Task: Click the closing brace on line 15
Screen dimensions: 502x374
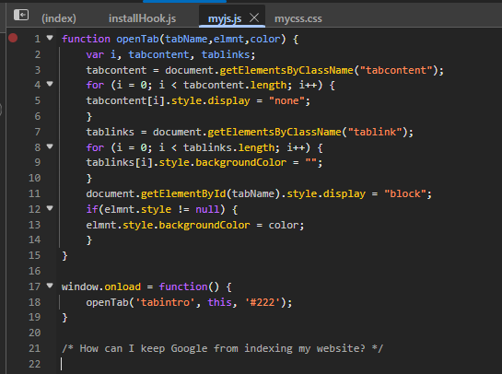Action: point(64,255)
